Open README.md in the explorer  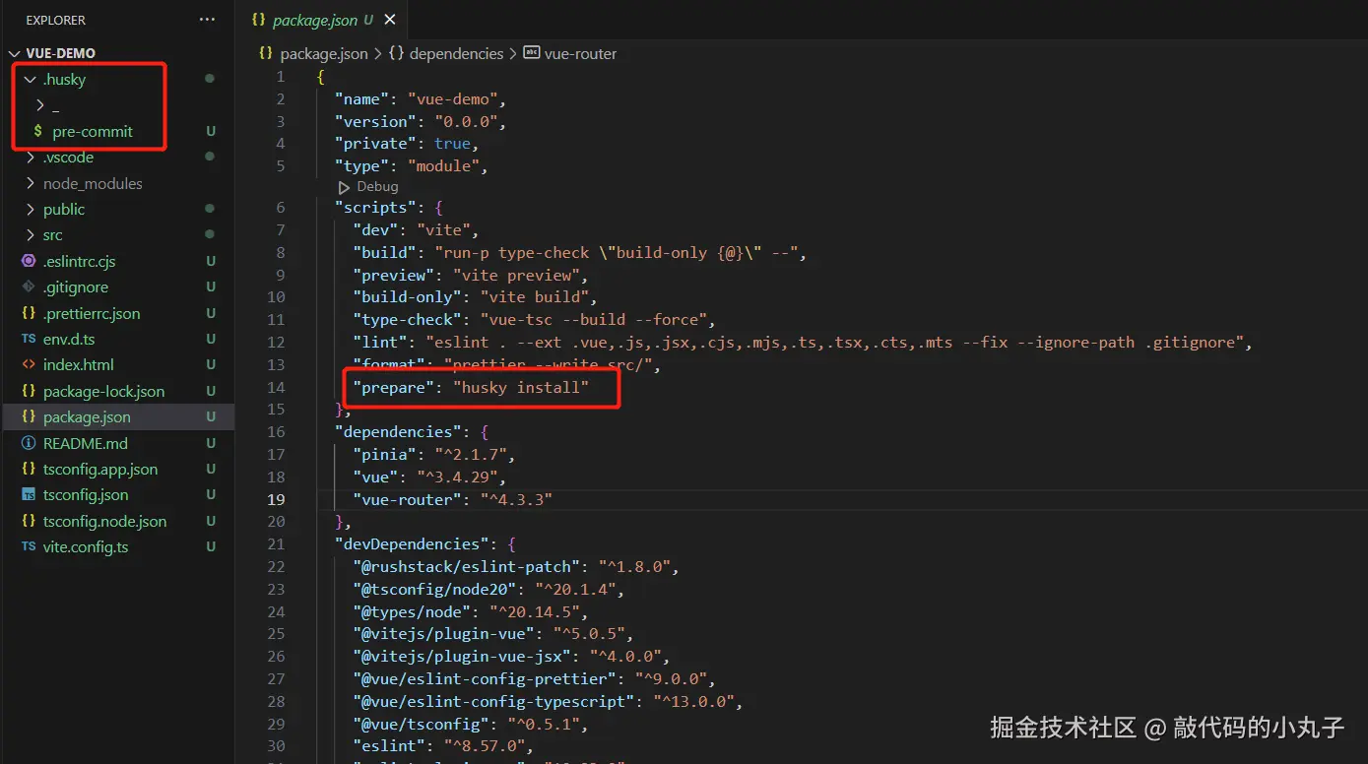click(x=86, y=444)
